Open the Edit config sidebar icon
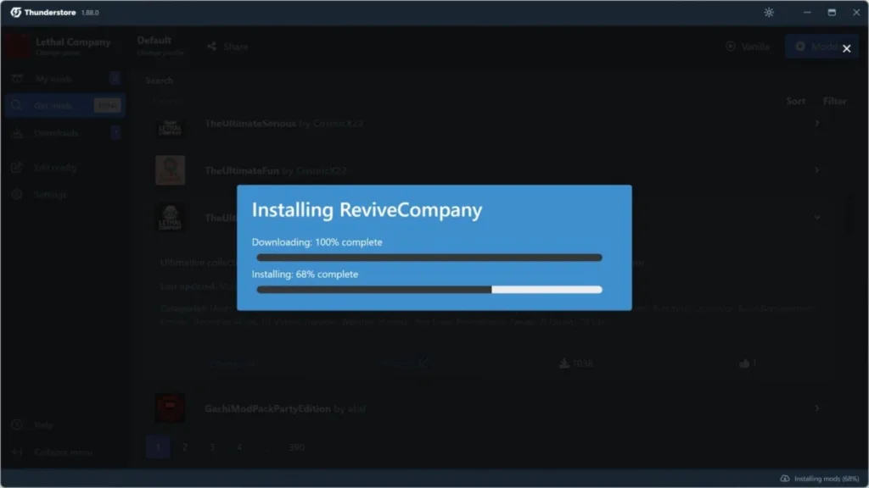The height and width of the screenshot is (488, 869). coord(17,167)
